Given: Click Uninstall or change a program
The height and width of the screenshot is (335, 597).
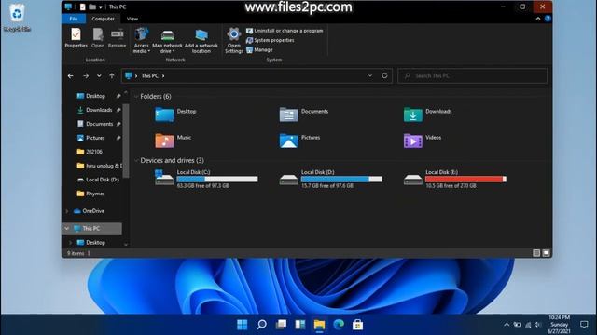Looking at the screenshot, I should pos(285,31).
